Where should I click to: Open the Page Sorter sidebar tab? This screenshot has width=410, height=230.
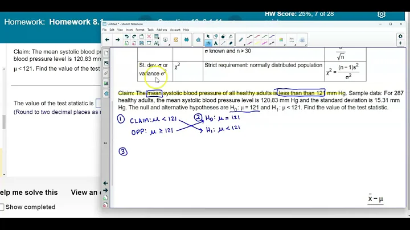coord(106,53)
